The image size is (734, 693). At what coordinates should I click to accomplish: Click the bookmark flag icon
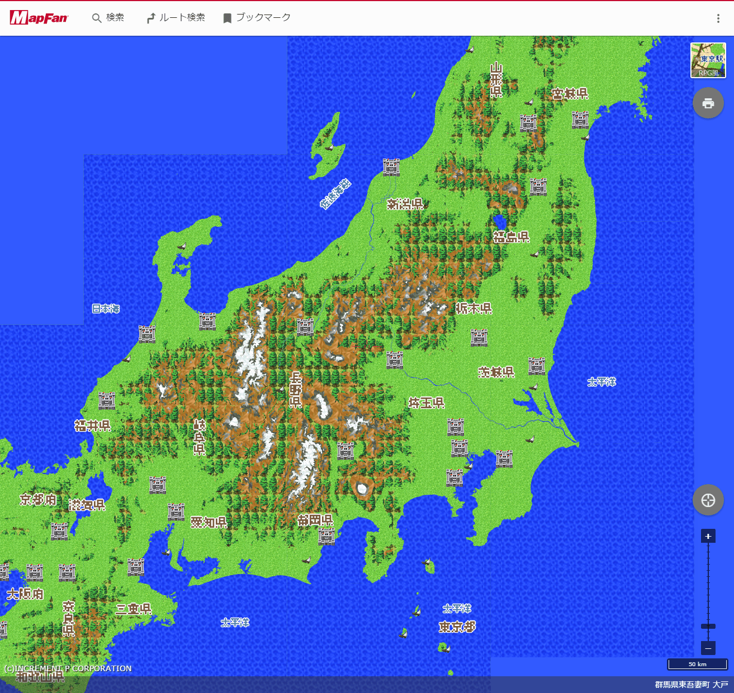click(227, 18)
